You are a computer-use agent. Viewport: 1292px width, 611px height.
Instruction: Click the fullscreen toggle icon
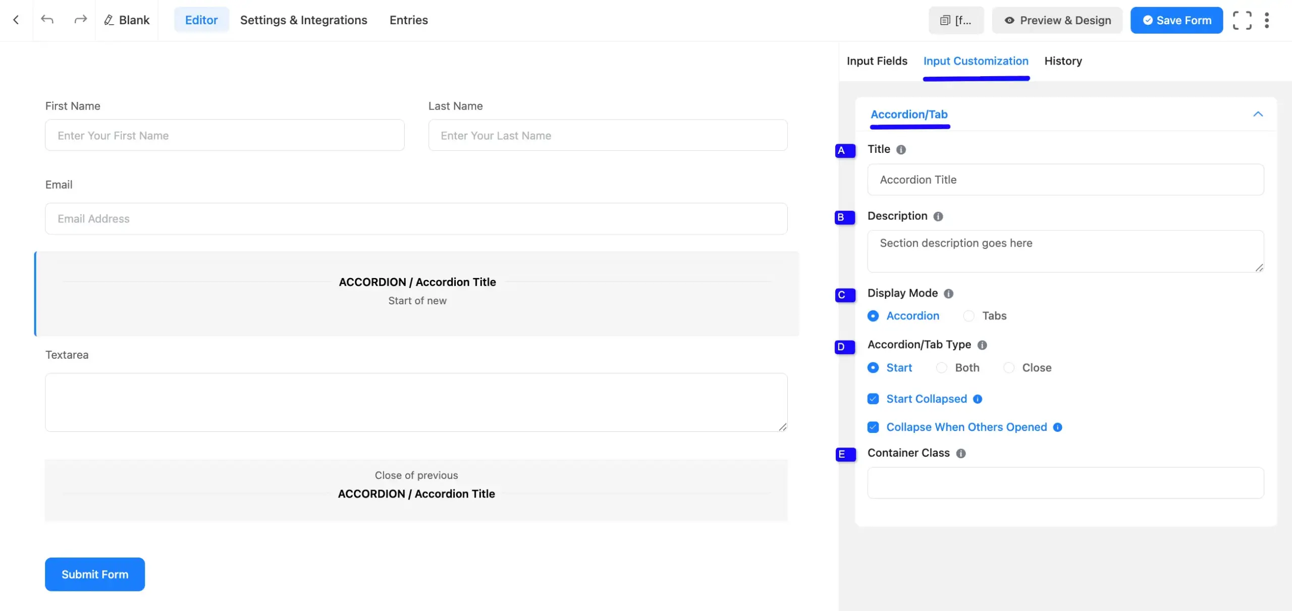1242,20
